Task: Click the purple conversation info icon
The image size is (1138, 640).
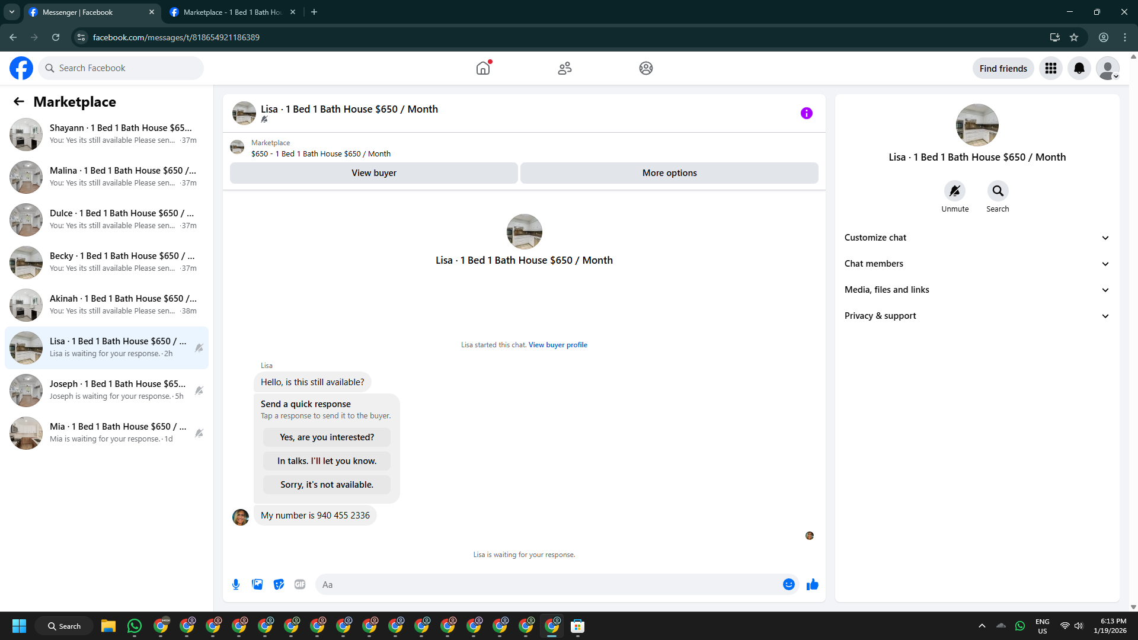Action: click(x=806, y=113)
